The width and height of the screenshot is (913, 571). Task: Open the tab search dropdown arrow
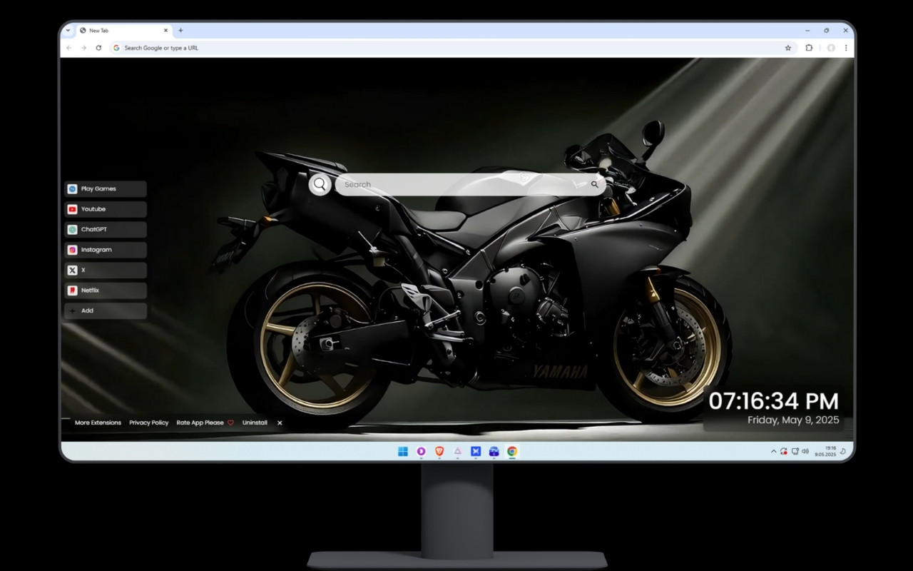point(68,31)
